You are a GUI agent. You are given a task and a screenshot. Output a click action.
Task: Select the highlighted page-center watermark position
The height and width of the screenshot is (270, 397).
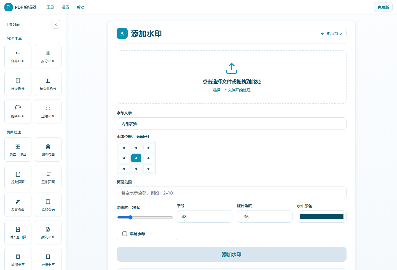coord(136,158)
